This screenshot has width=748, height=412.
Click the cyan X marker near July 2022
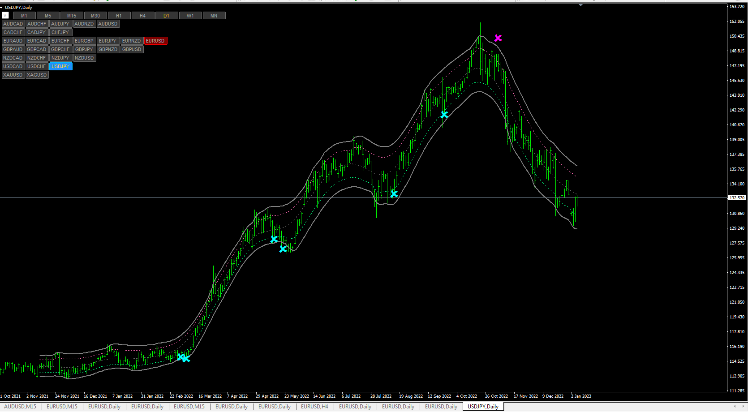[394, 194]
